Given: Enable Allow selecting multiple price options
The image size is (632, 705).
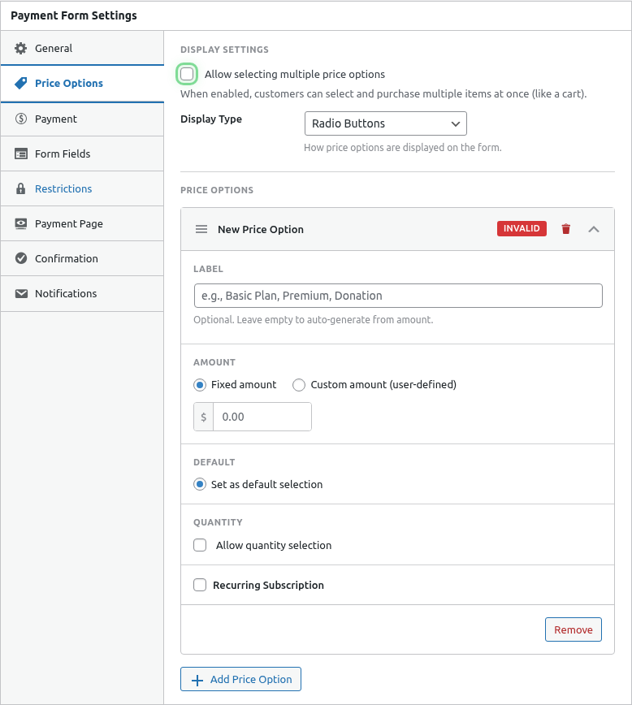Looking at the screenshot, I should (x=188, y=75).
